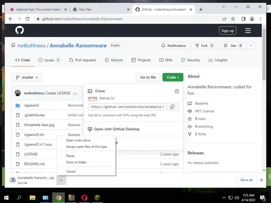
Task: Select the GitHub CLI clone tab
Action: tap(107, 98)
